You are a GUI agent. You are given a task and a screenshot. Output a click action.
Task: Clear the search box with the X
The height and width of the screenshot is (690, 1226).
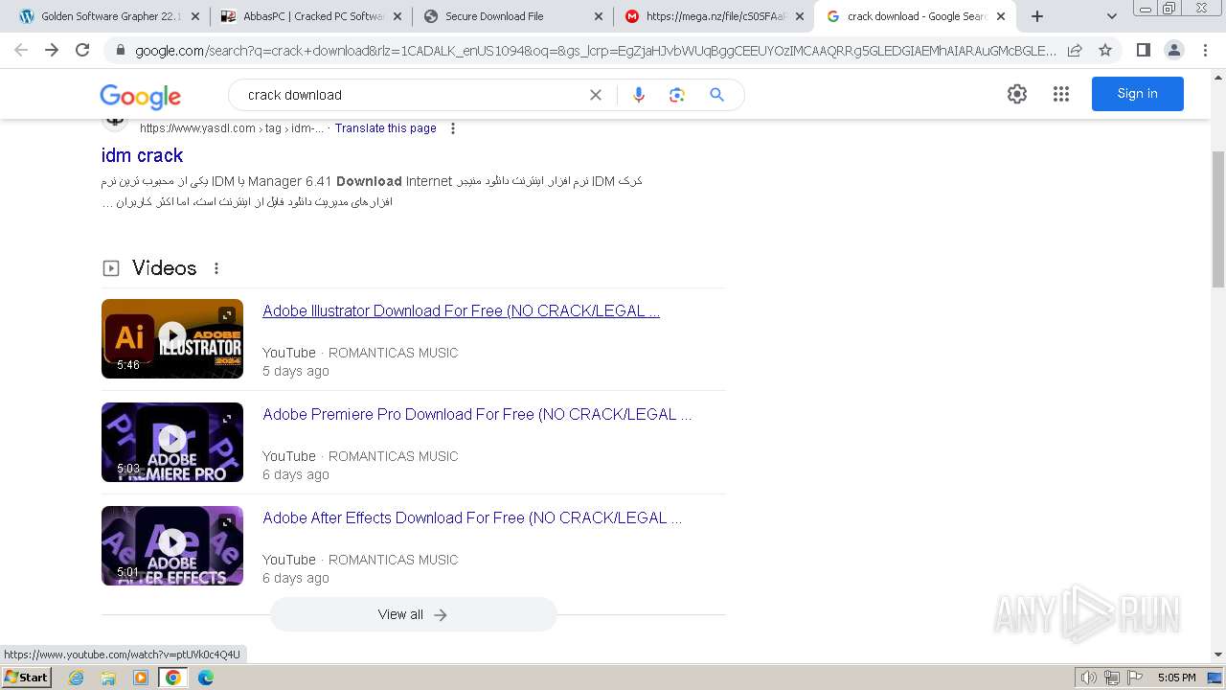coord(596,95)
